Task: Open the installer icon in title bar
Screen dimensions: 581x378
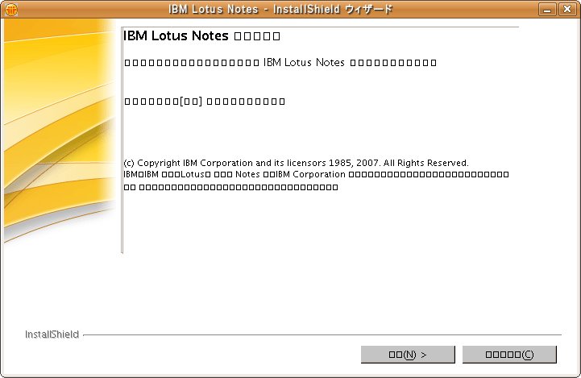Action: [x=11, y=10]
